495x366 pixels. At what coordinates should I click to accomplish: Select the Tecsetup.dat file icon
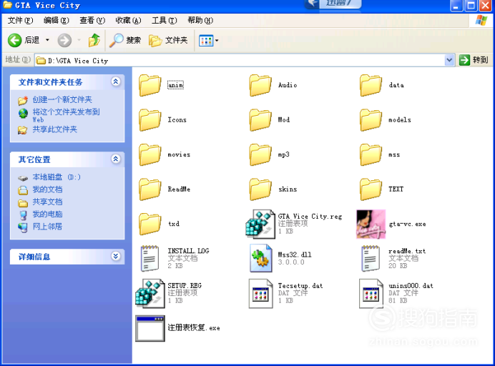pyautogui.click(x=260, y=293)
